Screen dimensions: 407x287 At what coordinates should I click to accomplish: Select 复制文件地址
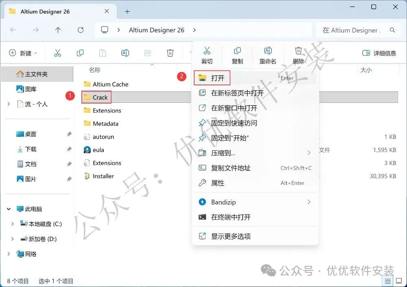pos(255,168)
